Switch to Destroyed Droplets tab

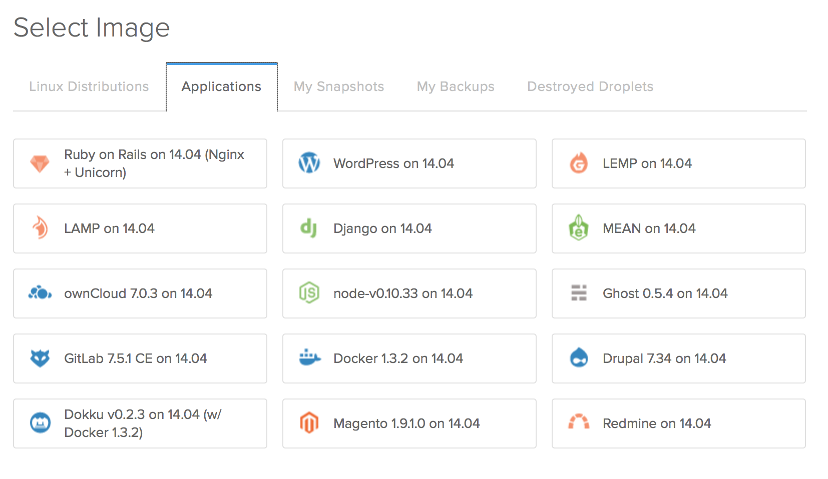point(590,86)
